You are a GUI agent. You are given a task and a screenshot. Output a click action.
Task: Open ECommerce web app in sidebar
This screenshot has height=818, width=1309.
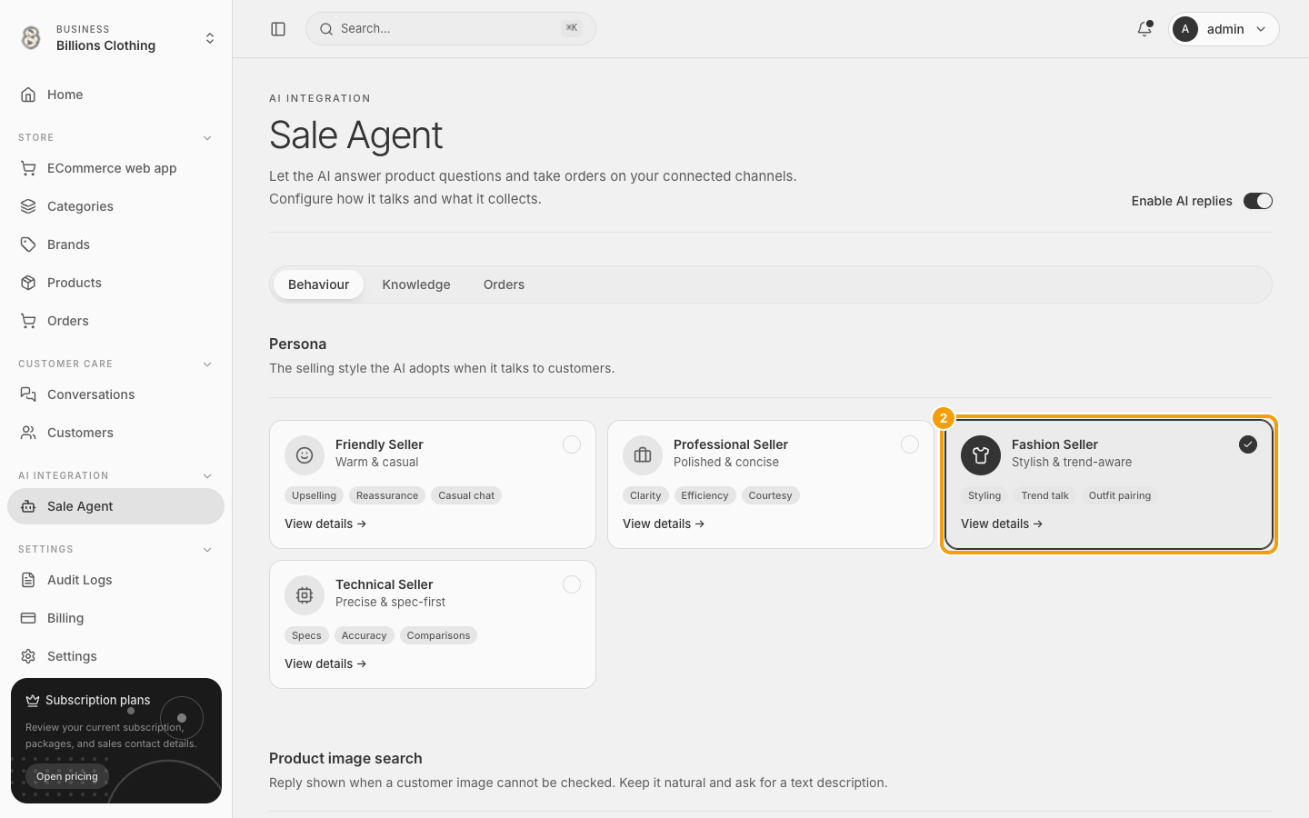click(115, 168)
